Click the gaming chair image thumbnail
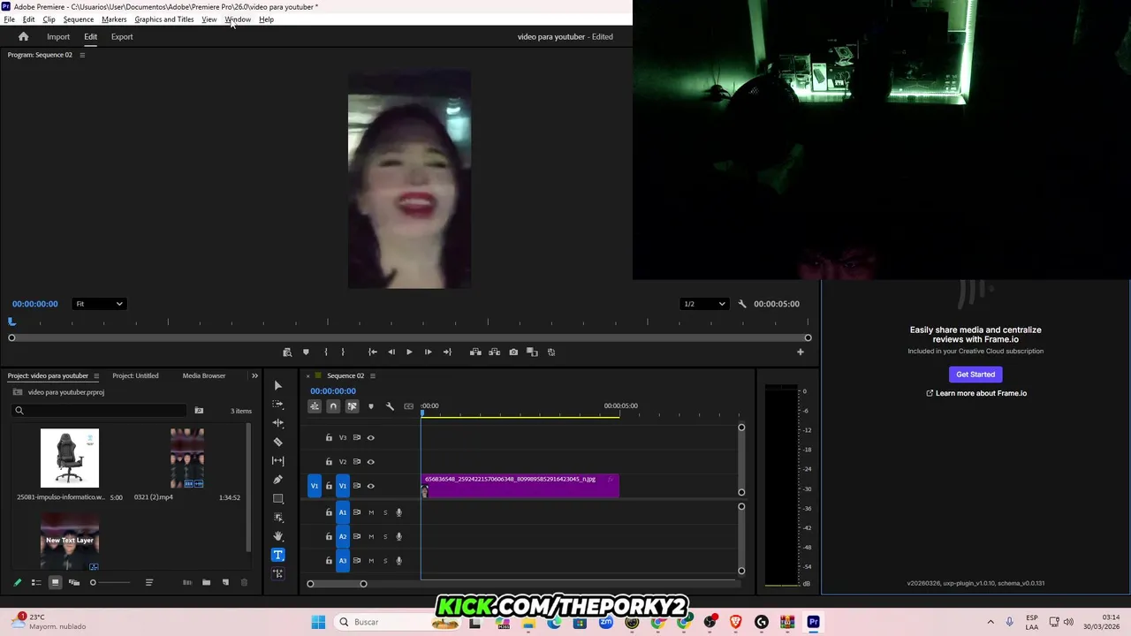 70,458
